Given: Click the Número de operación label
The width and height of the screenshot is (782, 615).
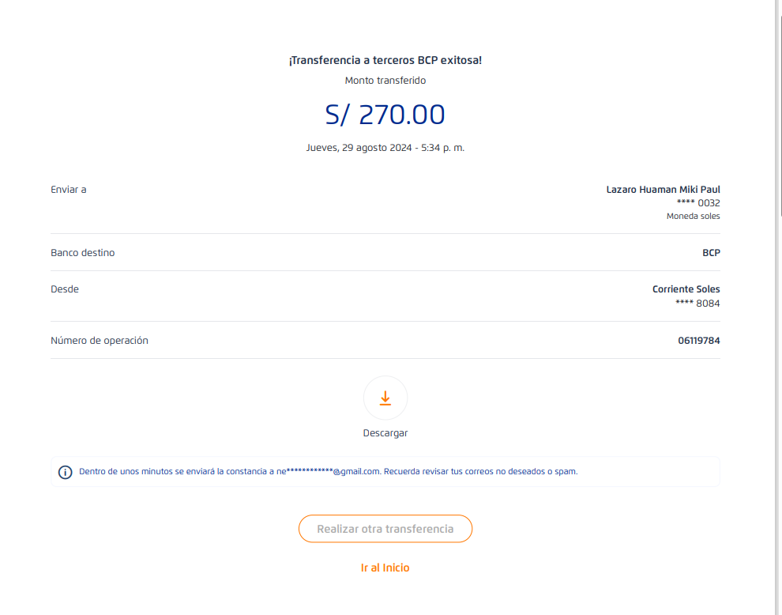Looking at the screenshot, I should [x=100, y=341].
